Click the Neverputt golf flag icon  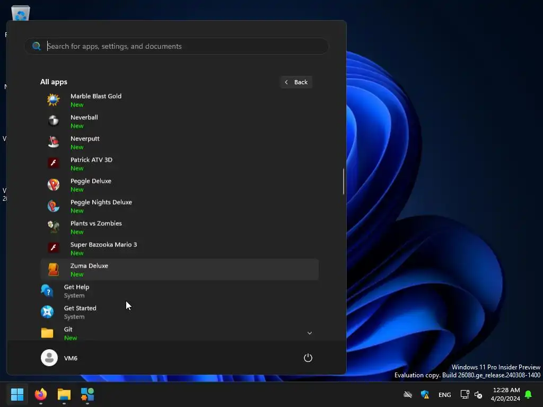[54, 142]
